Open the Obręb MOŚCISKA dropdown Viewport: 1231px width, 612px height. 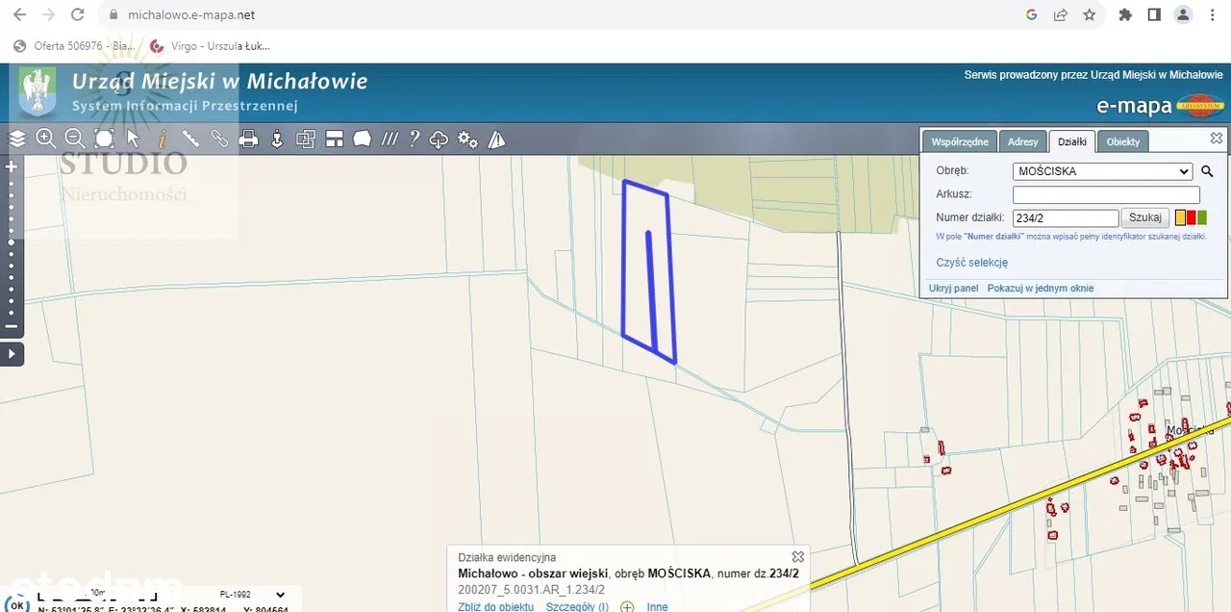[x=1102, y=171]
